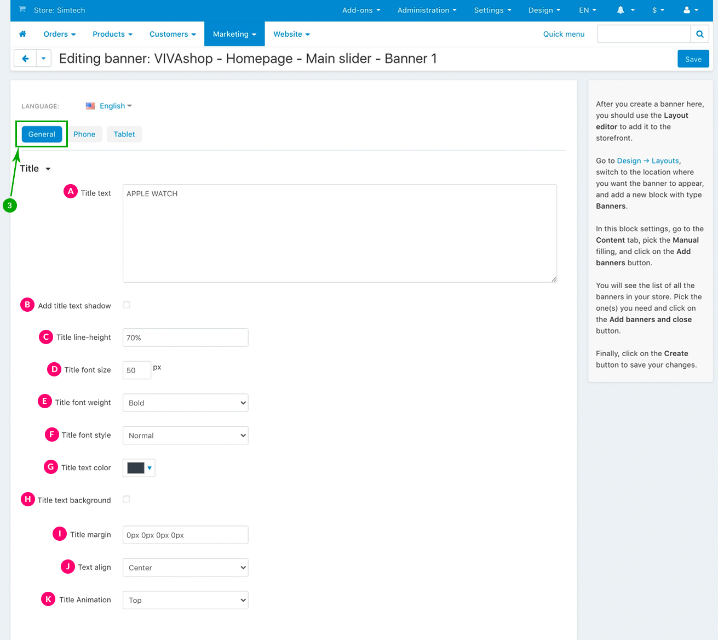
Task: Click the search magnifier icon
Action: [699, 34]
